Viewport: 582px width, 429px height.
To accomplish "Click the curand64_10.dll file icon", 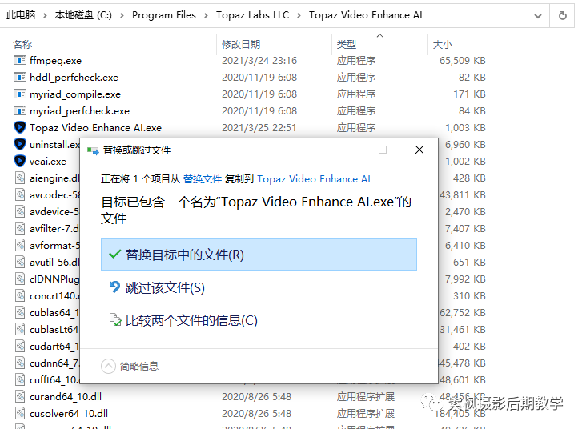I will pos(20,396).
